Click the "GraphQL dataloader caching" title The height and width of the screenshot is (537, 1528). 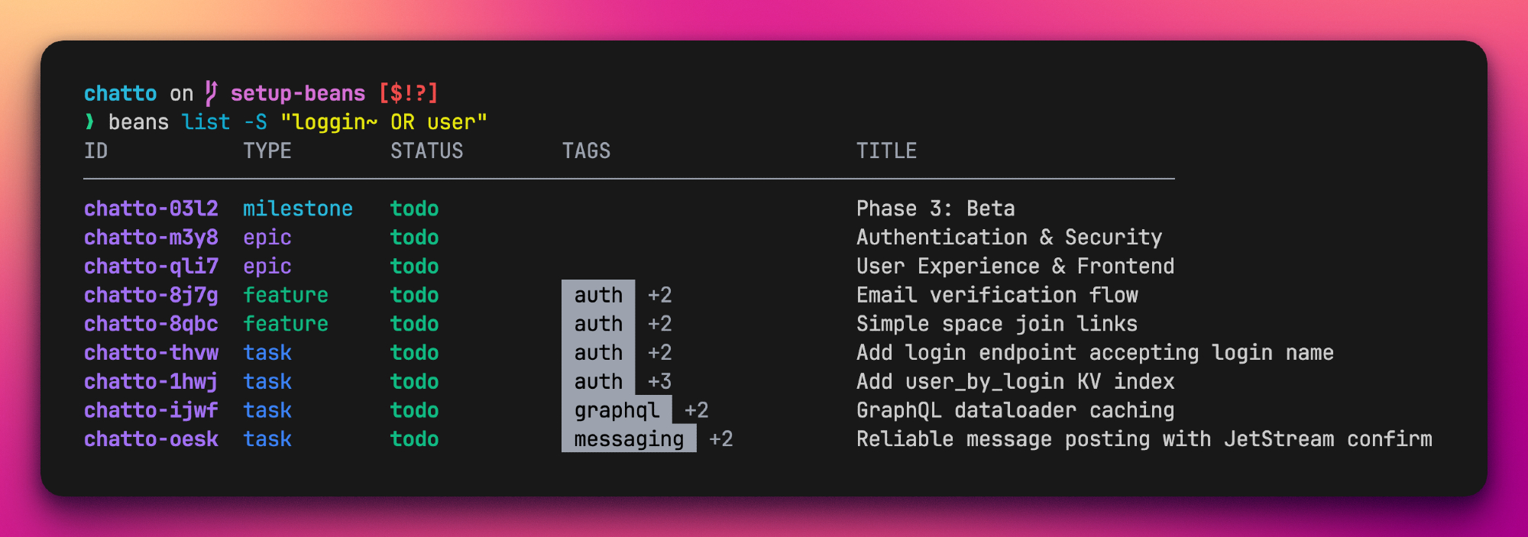[x=1015, y=411]
